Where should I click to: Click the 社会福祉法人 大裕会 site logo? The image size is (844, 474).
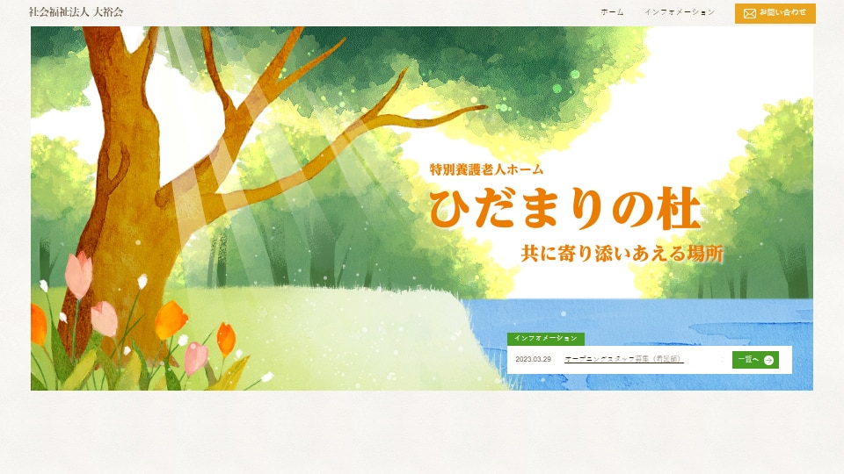pos(76,12)
